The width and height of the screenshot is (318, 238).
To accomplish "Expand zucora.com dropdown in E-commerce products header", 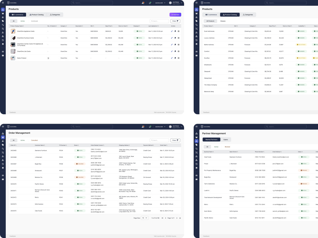I will point(160,3).
